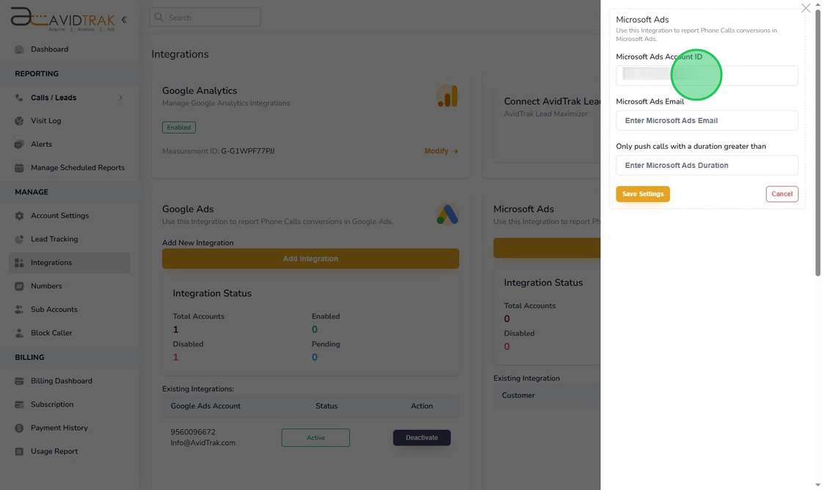Image resolution: width=822 pixels, height=490 pixels.
Task: Click the Integrations grid icon
Action: tap(19, 263)
